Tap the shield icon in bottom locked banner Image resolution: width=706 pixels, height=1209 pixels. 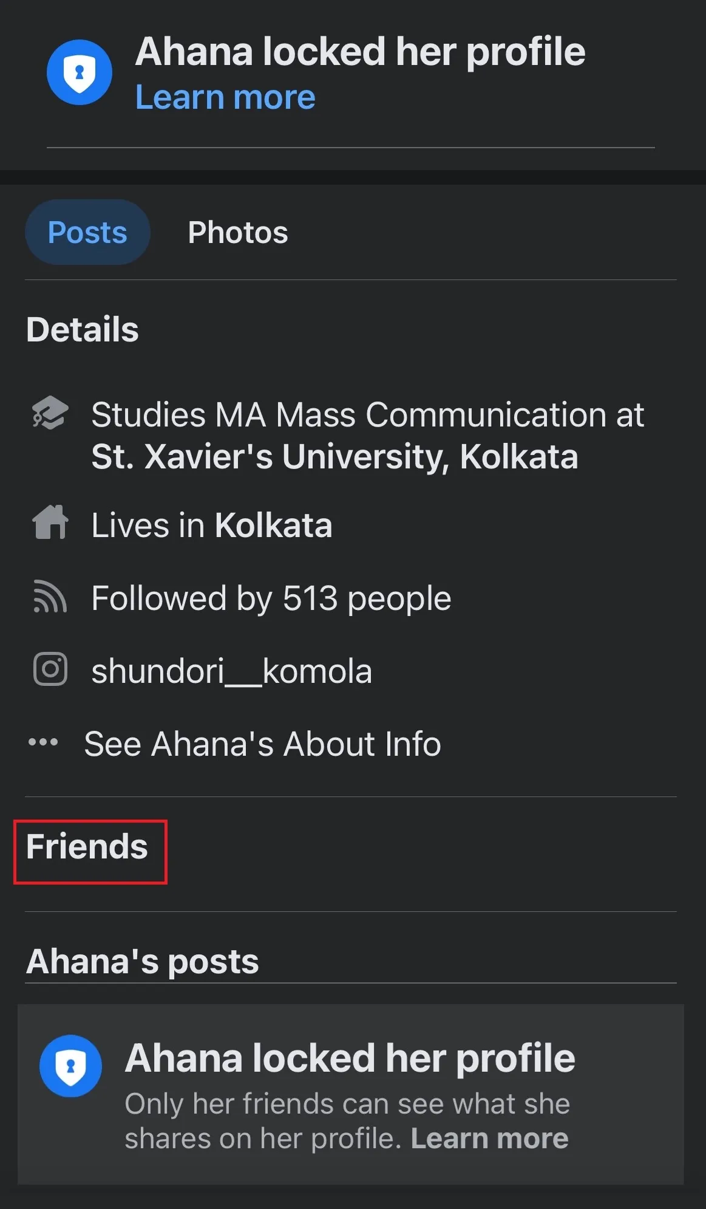coord(70,1066)
